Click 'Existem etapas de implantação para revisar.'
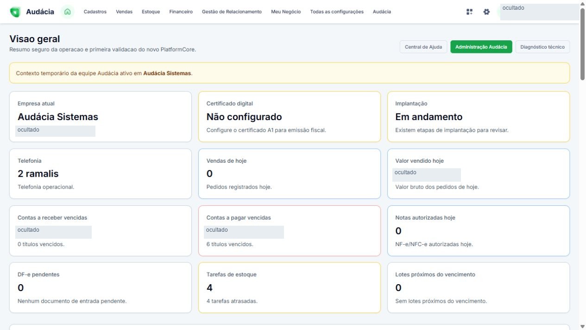The height and width of the screenshot is (330, 586). point(452,130)
